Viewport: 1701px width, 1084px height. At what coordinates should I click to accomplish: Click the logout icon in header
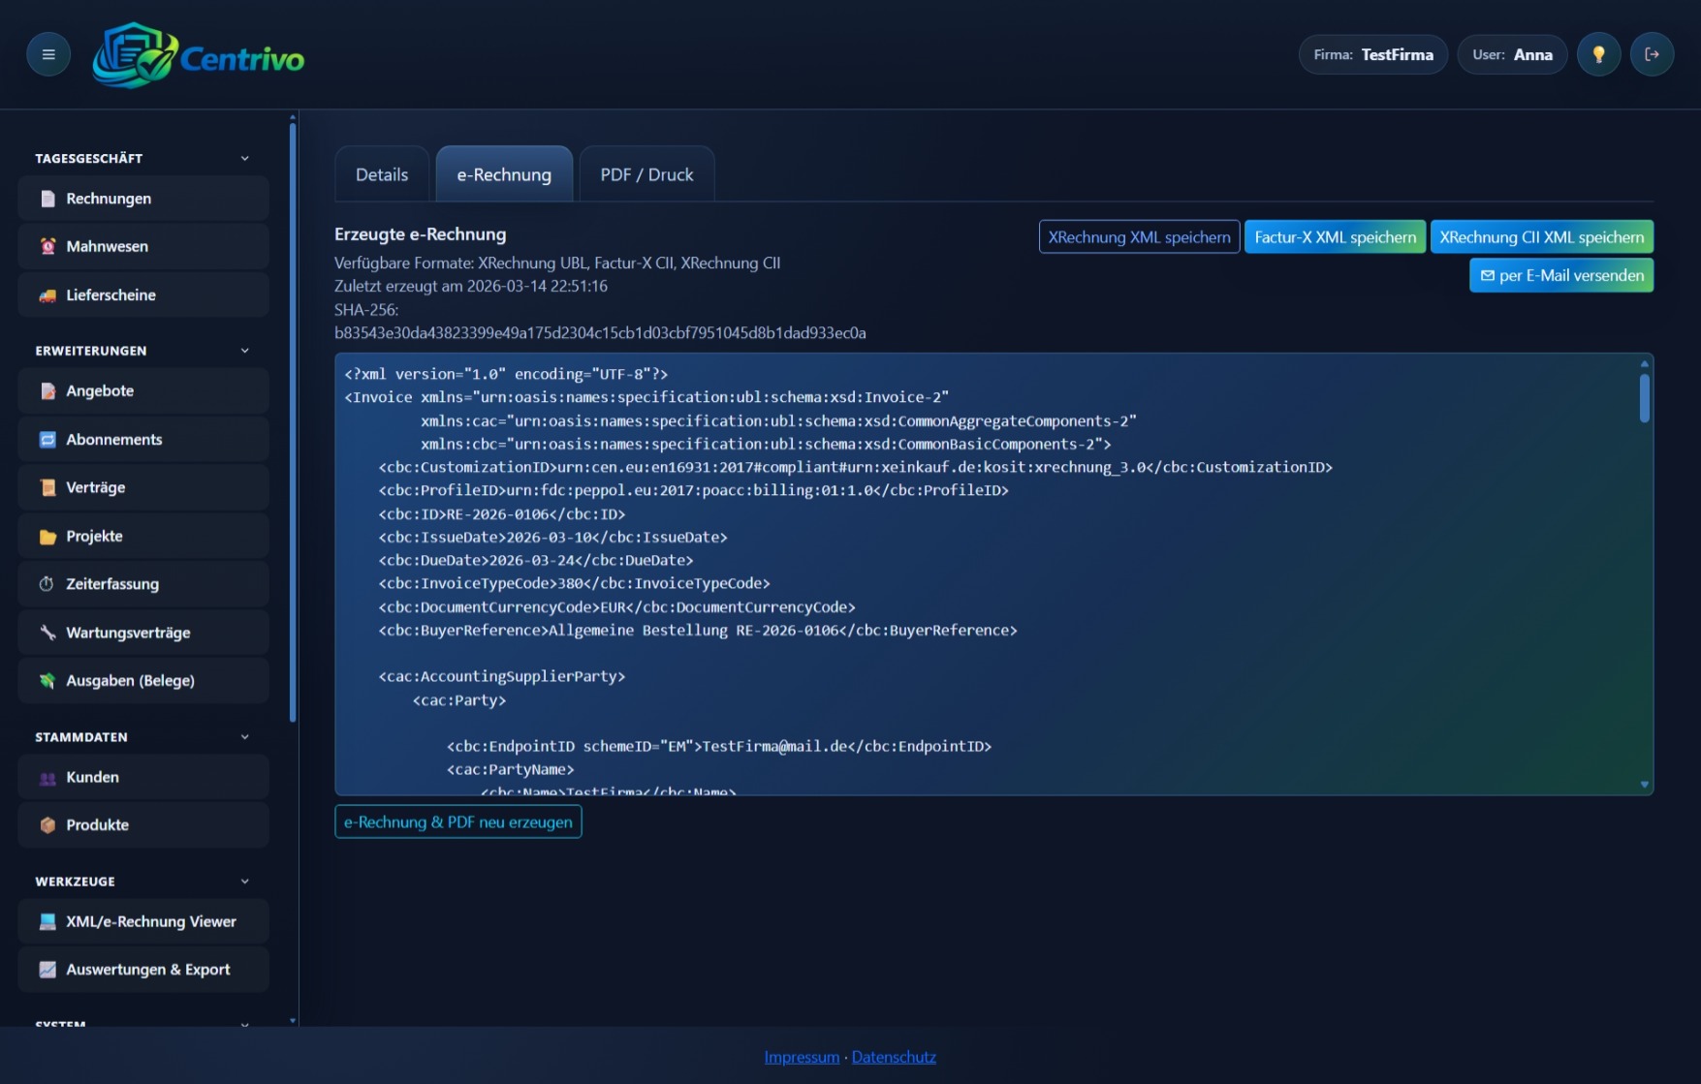[x=1652, y=54]
